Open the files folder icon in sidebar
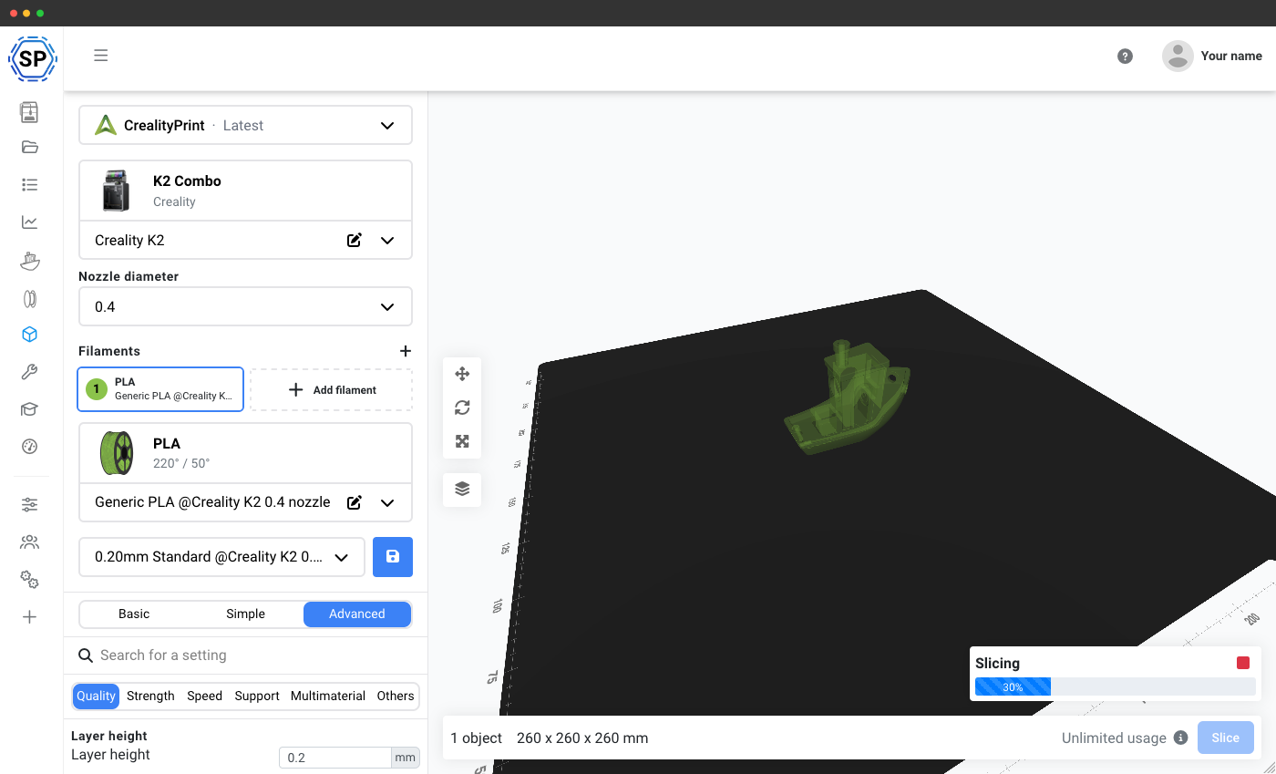1276x774 pixels. pos(29,148)
